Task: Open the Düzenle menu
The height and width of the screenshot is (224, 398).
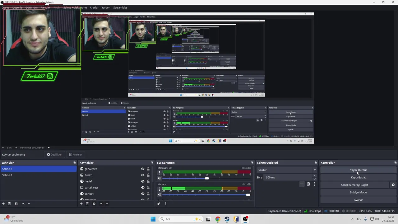Action: tap(17, 7)
